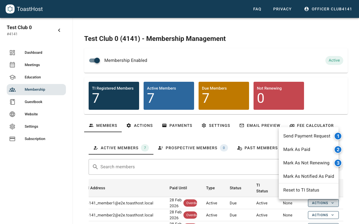The height and width of the screenshot is (224, 359).
Task: Open the Officer Club4141 account menu
Action: pos(328,9)
